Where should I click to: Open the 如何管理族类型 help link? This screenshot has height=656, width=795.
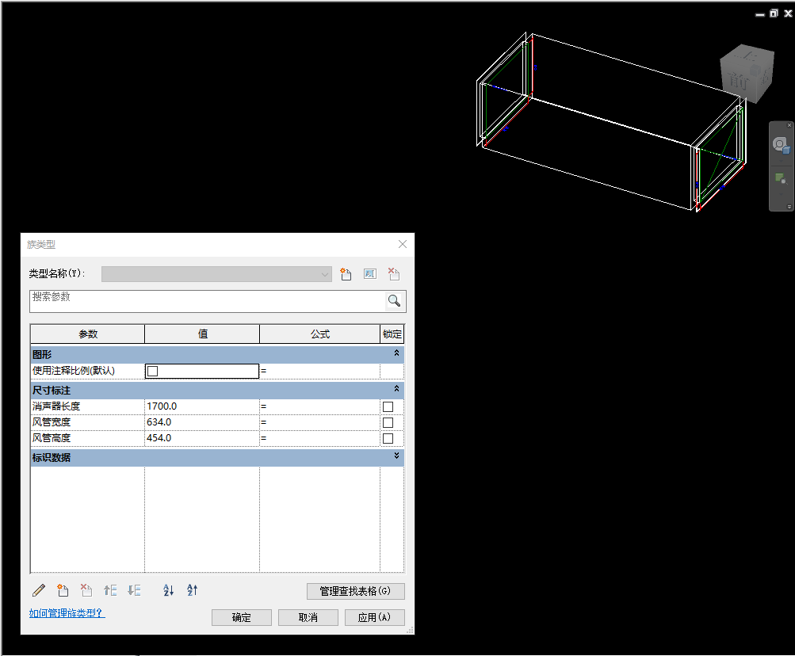coord(67,613)
